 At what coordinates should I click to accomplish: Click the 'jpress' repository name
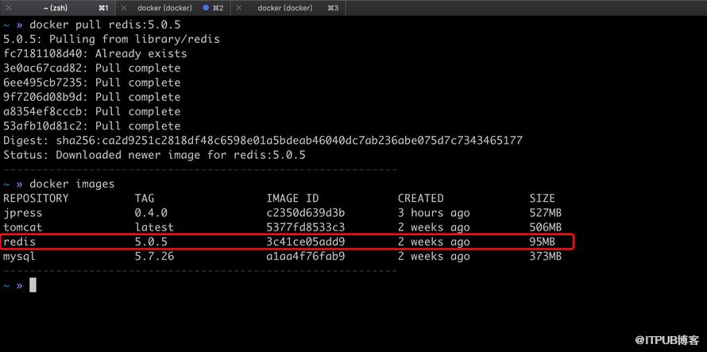pos(22,213)
